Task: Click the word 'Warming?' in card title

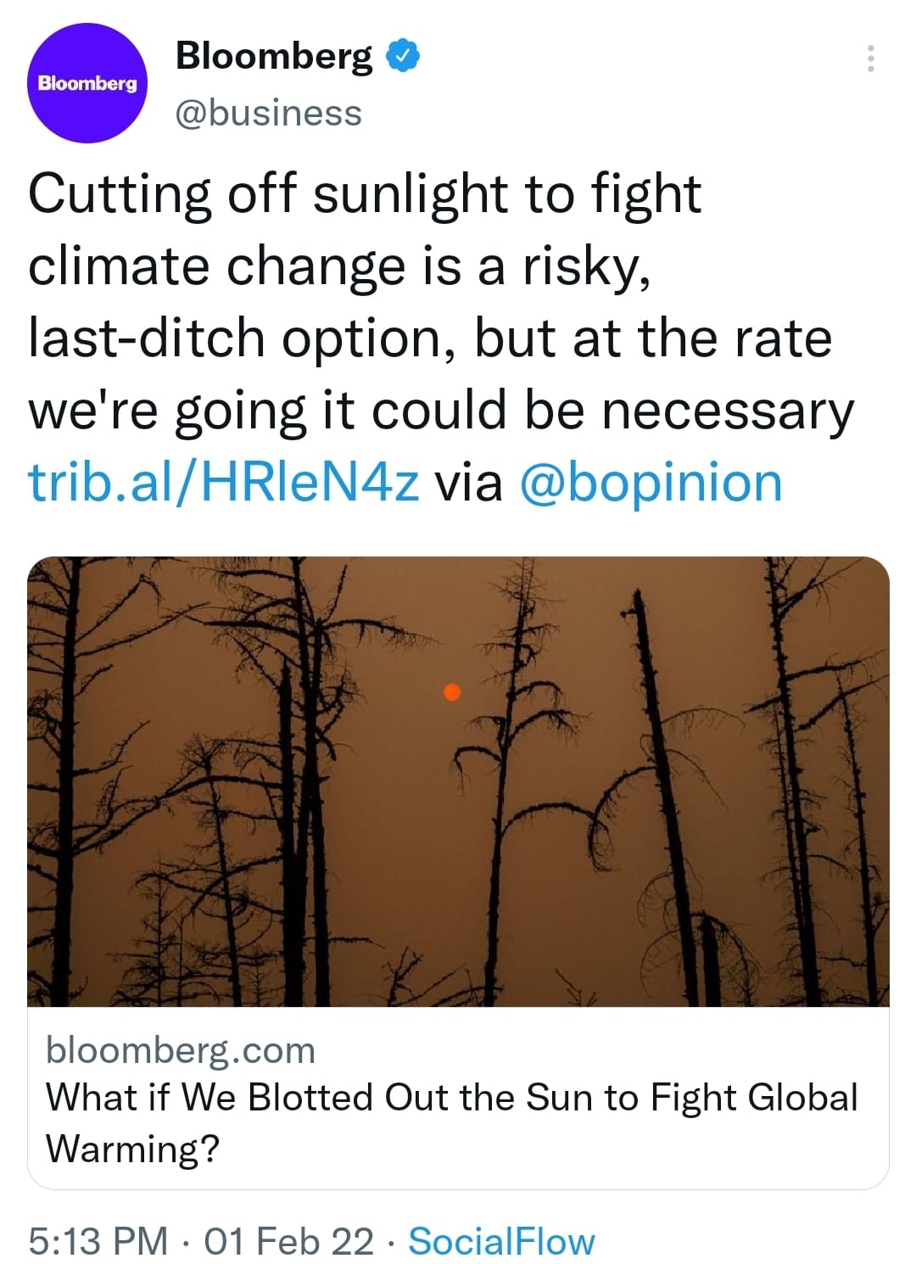Action: (132, 1149)
